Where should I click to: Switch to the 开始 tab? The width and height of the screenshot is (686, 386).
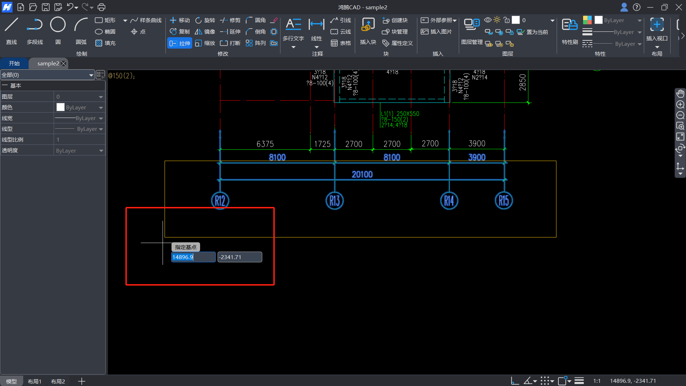click(x=14, y=63)
